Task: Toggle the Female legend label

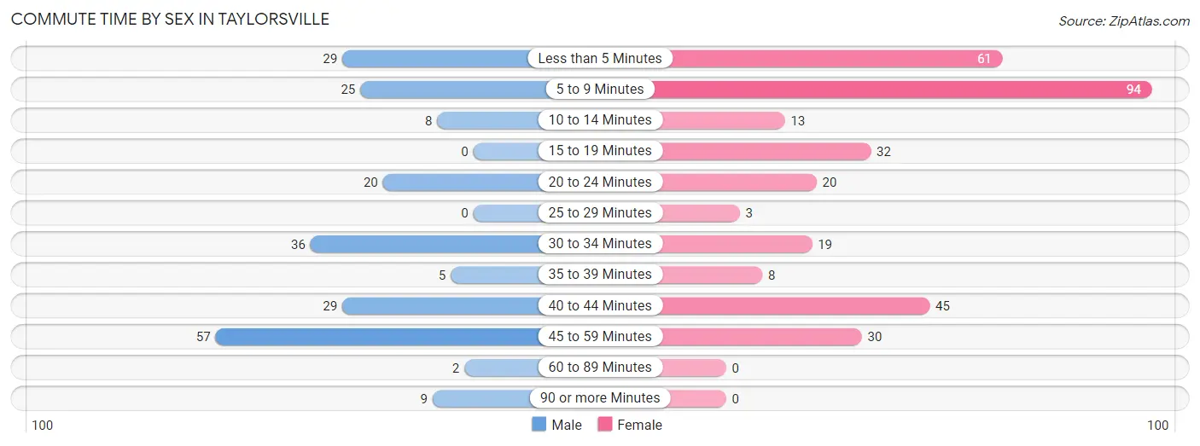Action: click(639, 425)
